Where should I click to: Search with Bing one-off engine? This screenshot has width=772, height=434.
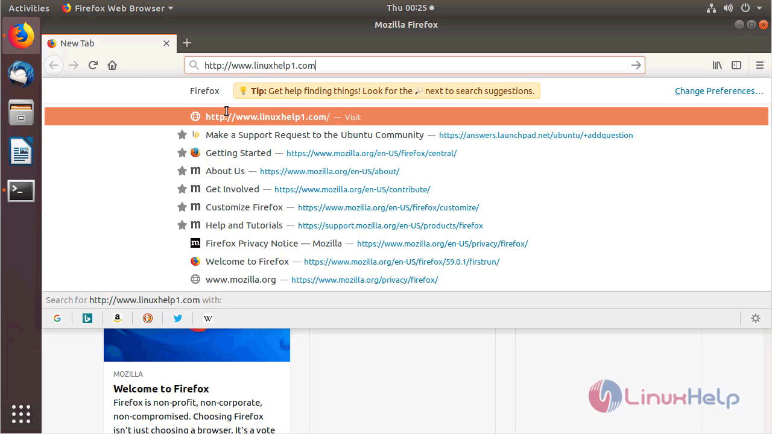[x=87, y=318]
